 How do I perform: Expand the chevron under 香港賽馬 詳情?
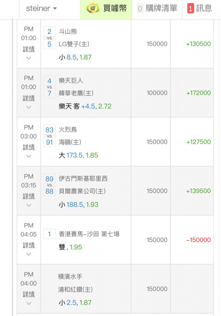[29, 254]
